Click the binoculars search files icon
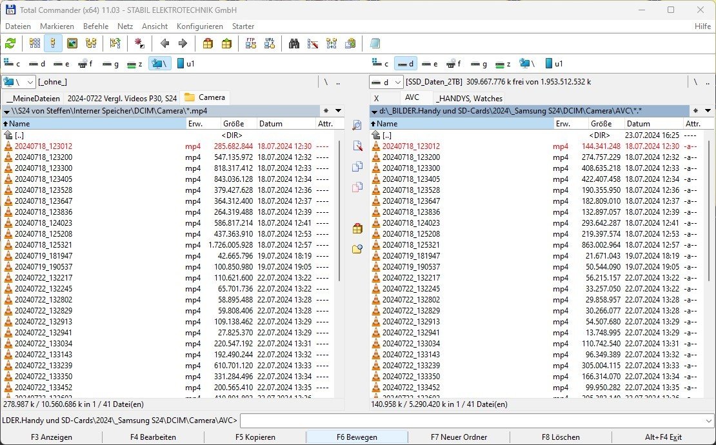Image resolution: width=716 pixels, height=445 pixels. click(x=294, y=44)
